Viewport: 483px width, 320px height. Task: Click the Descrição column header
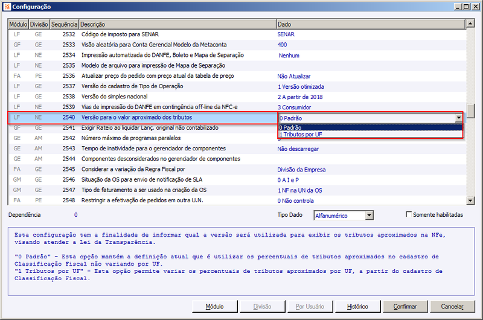[178, 24]
